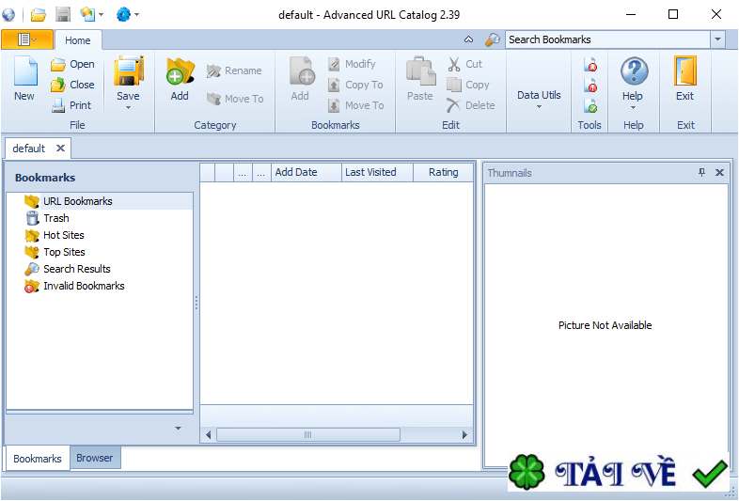Image resolution: width=739 pixels, height=501 pixels.
Task: Modify the selected bookmark
Action: click(x=352, y=64)
